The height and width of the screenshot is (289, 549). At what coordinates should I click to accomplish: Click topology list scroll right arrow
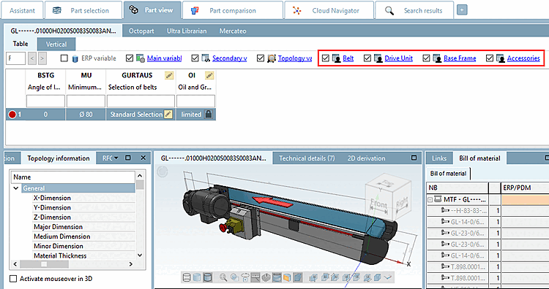pos(130,264)
